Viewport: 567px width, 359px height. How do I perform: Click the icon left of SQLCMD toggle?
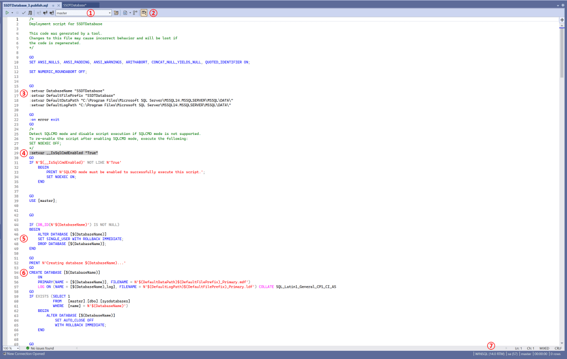pyautogui.click(x=135, y=12)
